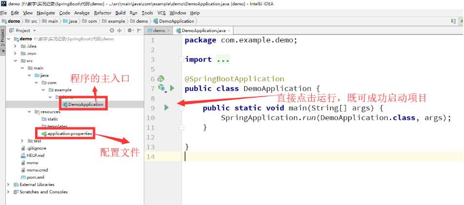
Task: Unfold collapsed import statements on line 3
Action: point(181,60)
